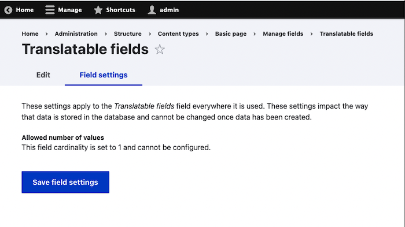This screenshot has width=405, height=227.
Task: Click the Translatable fields page heading
Action: (85, 49)
